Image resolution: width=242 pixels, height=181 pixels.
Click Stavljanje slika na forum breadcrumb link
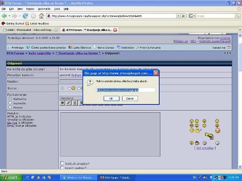[78, 53]
